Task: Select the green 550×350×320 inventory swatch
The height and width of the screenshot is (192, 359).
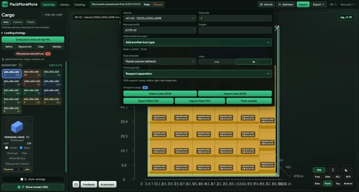Action: click(52, 74)
